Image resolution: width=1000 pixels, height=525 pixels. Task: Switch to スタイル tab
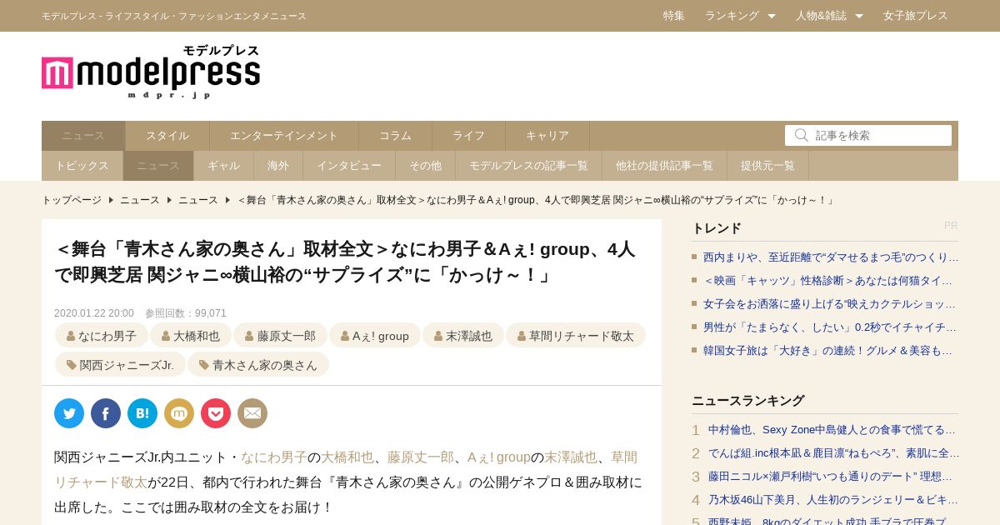[x=167, y=136]
